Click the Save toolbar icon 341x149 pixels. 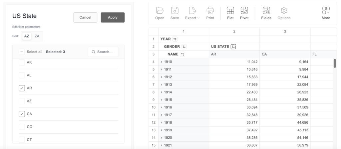click(x=174, y=13)
